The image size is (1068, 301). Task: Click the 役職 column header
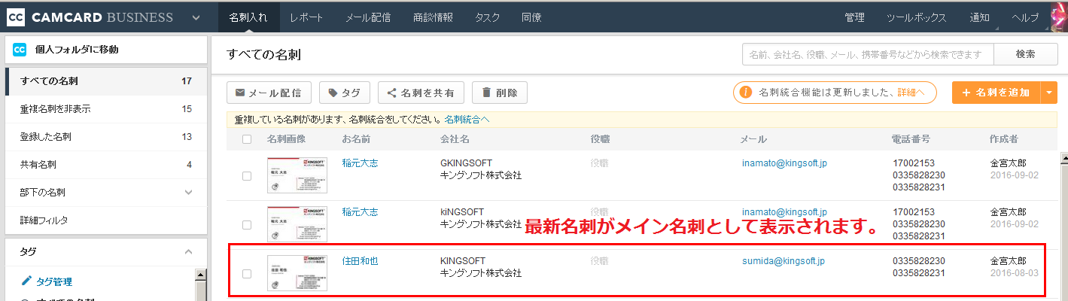click(601, 139)
